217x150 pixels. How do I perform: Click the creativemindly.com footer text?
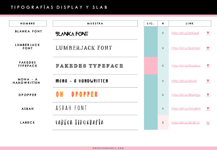108,148
